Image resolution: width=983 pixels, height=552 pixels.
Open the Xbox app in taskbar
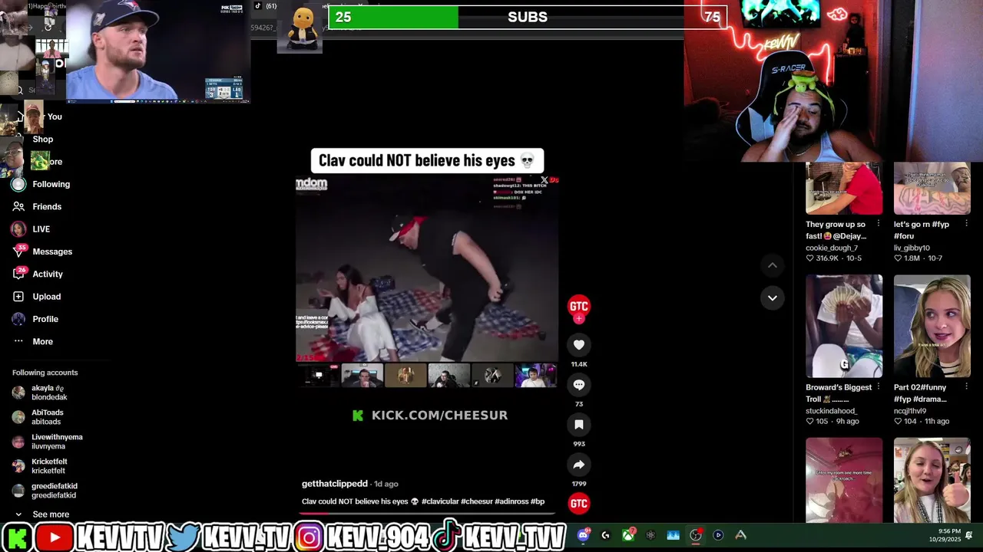(x=628, y=535)
